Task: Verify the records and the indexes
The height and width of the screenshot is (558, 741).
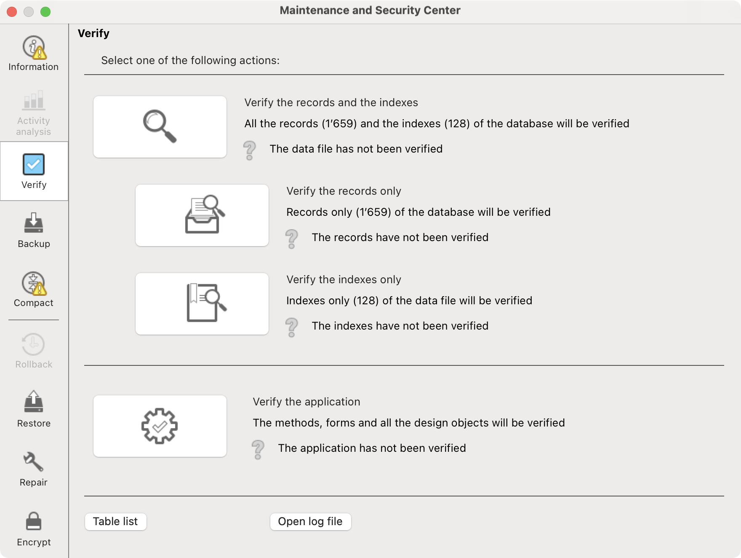Action: coord(160,127)
